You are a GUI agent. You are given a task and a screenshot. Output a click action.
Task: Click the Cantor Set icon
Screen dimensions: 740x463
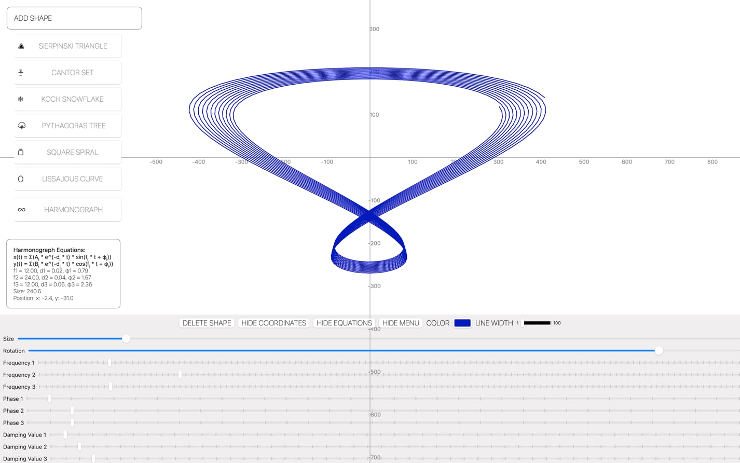(x=21, y=73)
